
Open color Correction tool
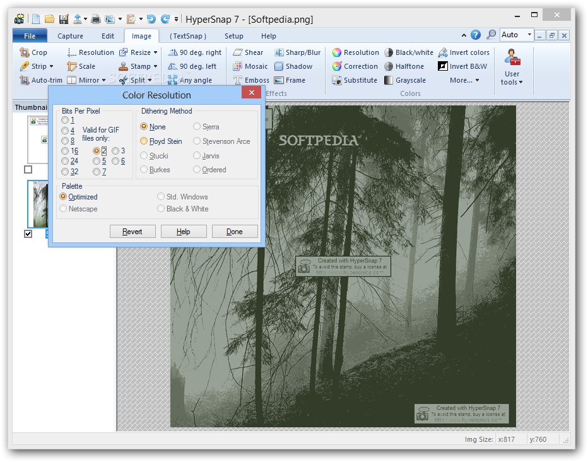355,66
